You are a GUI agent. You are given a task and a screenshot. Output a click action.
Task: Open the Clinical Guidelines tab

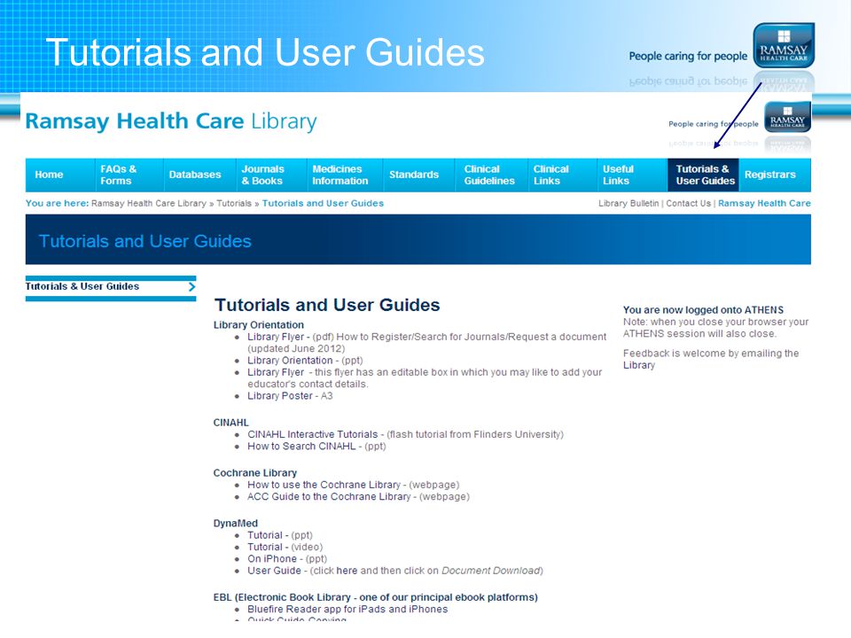point(489,175)
